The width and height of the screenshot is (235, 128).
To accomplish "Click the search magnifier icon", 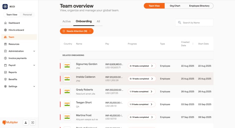I will [x=179, y=23].
